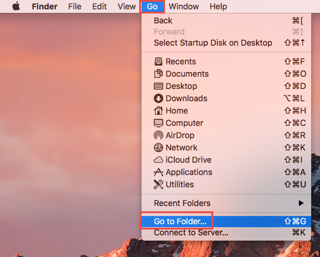The image size is (320, 257).
Task: Click the Home house icon
Action: pyautogui.click(x=159, y=111)
